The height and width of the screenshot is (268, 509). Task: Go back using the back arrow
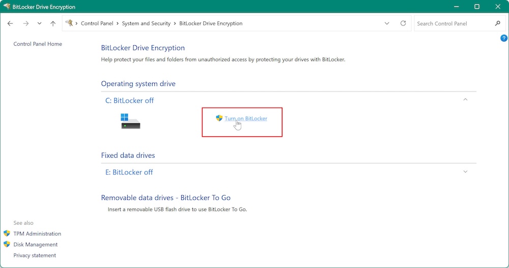10,23
